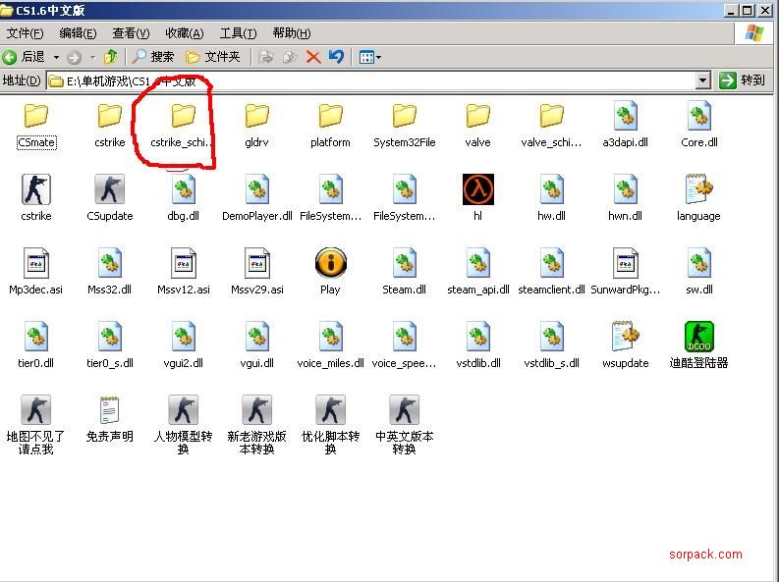Image resolution: width=779 pixels, height=582 pixels.
Task: Open the hl Half-Life executable icon
Action: 477,190
